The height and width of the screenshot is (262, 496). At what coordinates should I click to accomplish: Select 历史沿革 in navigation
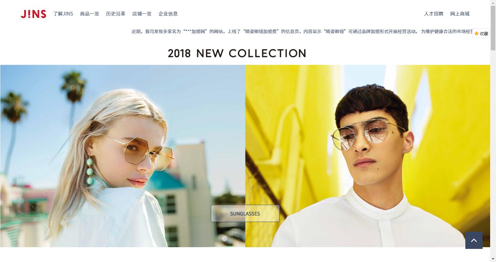[116, 14]
